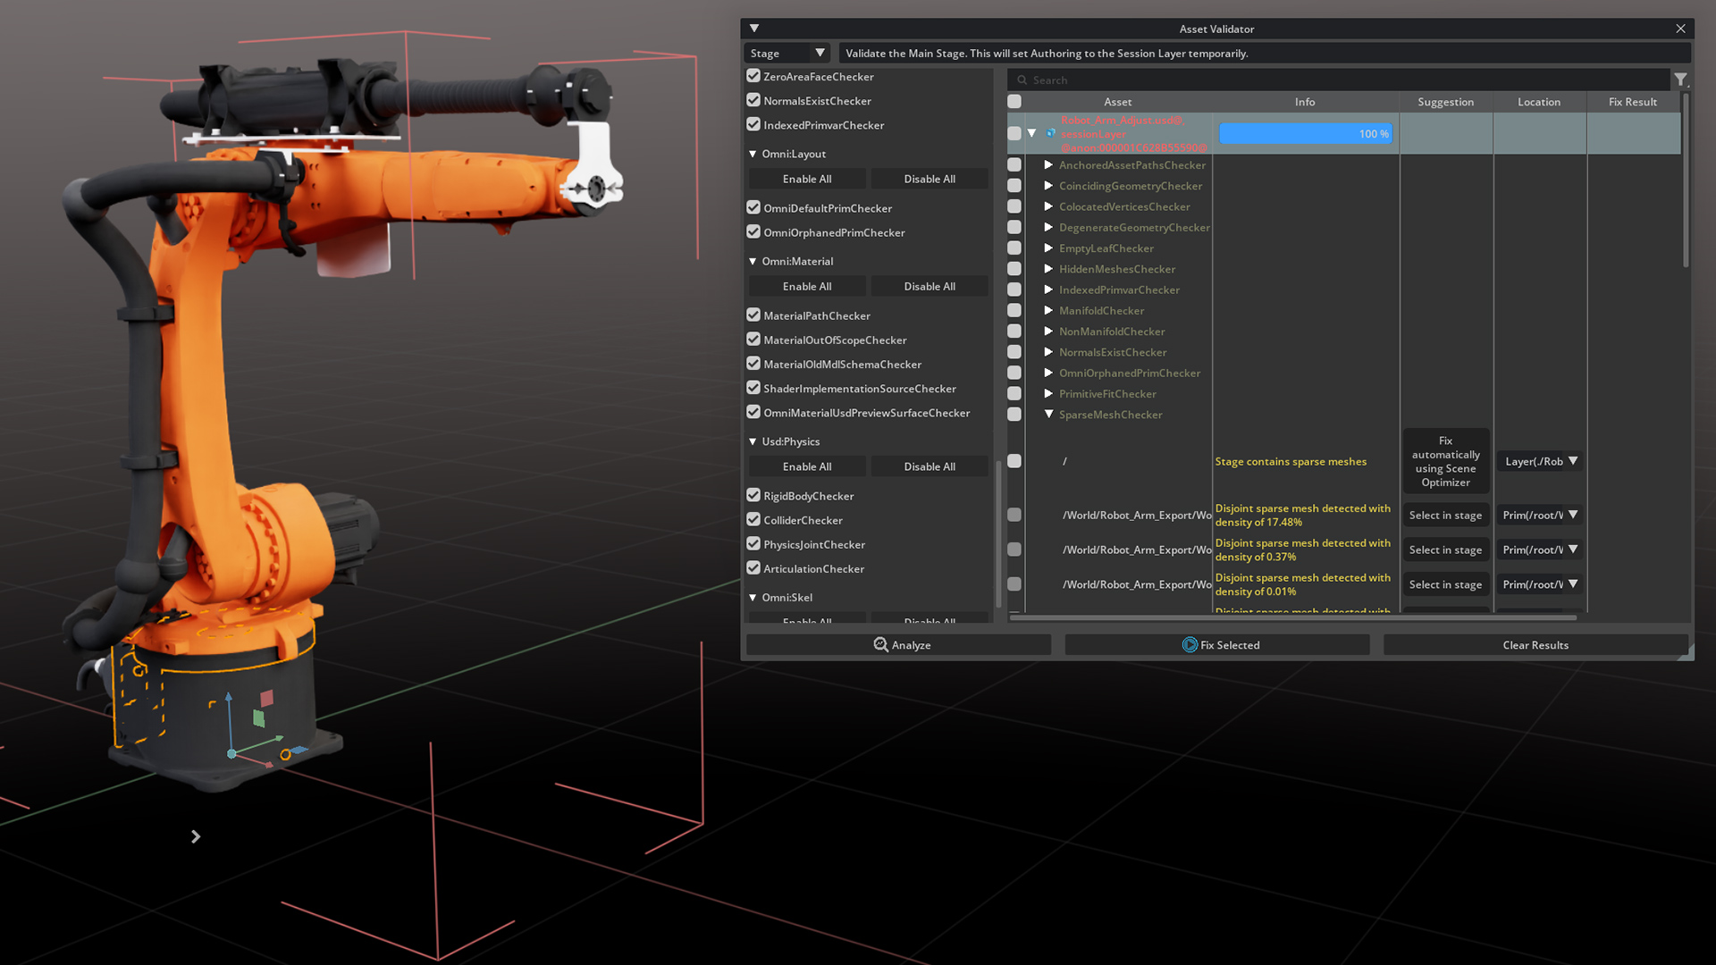Select the 'Stage contains sparse meshes' row checkbox
This screenshot has width=1716, height=965.
click(1014, 461)
